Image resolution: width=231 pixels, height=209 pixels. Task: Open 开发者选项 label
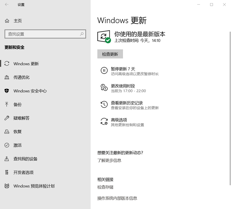point(24,172)
